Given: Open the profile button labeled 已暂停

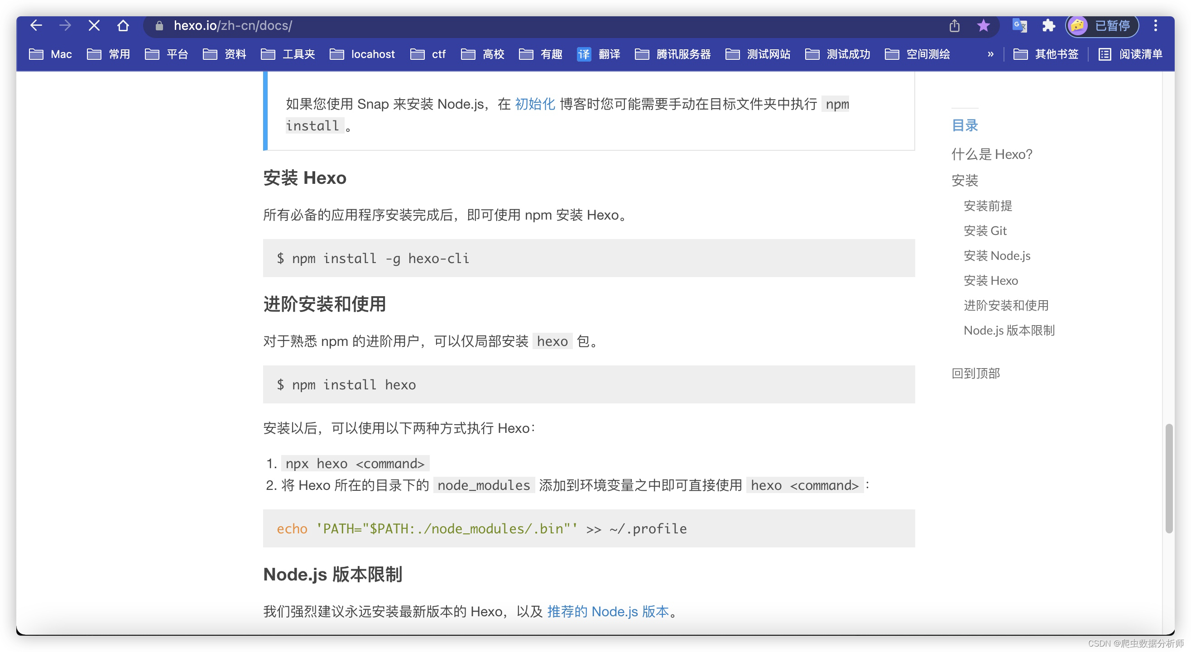Looking at the screenshot, I should [1102, 25].
